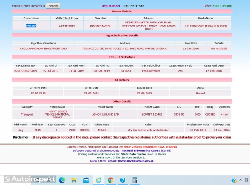This screenshot has height=185, width=250.
Task: Click BHP value 0.00
Action: (x=197, y=114)
